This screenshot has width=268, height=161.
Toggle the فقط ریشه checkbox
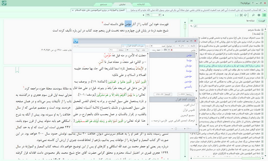(x=162, y=50)
